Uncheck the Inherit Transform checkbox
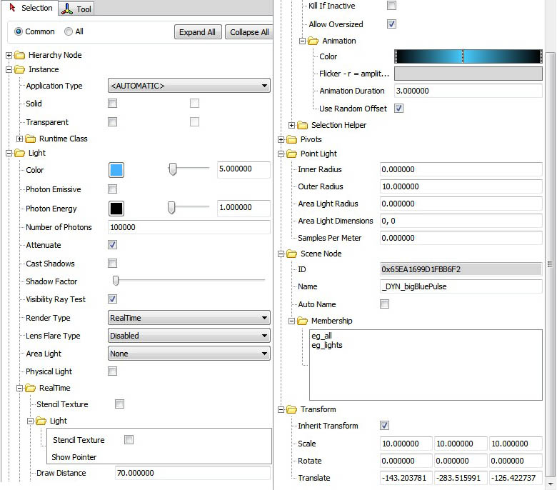This screenshot has width=557, height=490. click(384, 425)
